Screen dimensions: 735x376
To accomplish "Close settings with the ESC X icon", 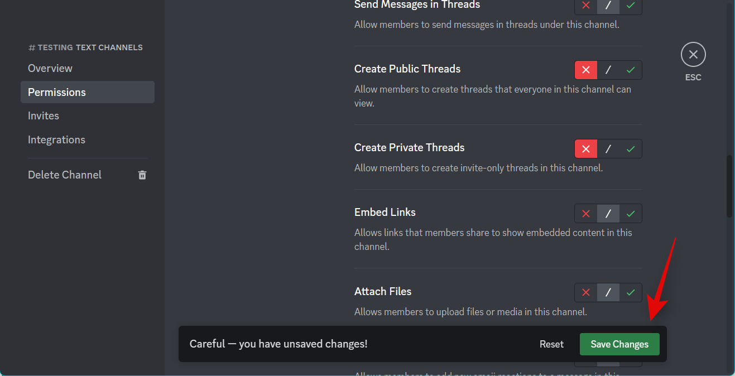I will click(693, 55).
